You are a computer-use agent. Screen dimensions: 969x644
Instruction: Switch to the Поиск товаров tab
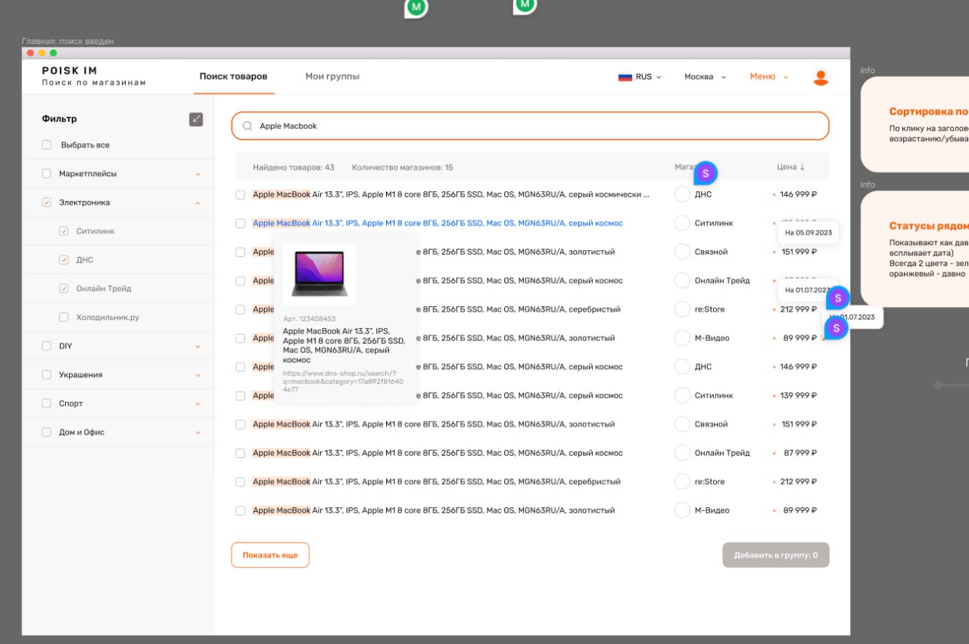click(233, 76)
